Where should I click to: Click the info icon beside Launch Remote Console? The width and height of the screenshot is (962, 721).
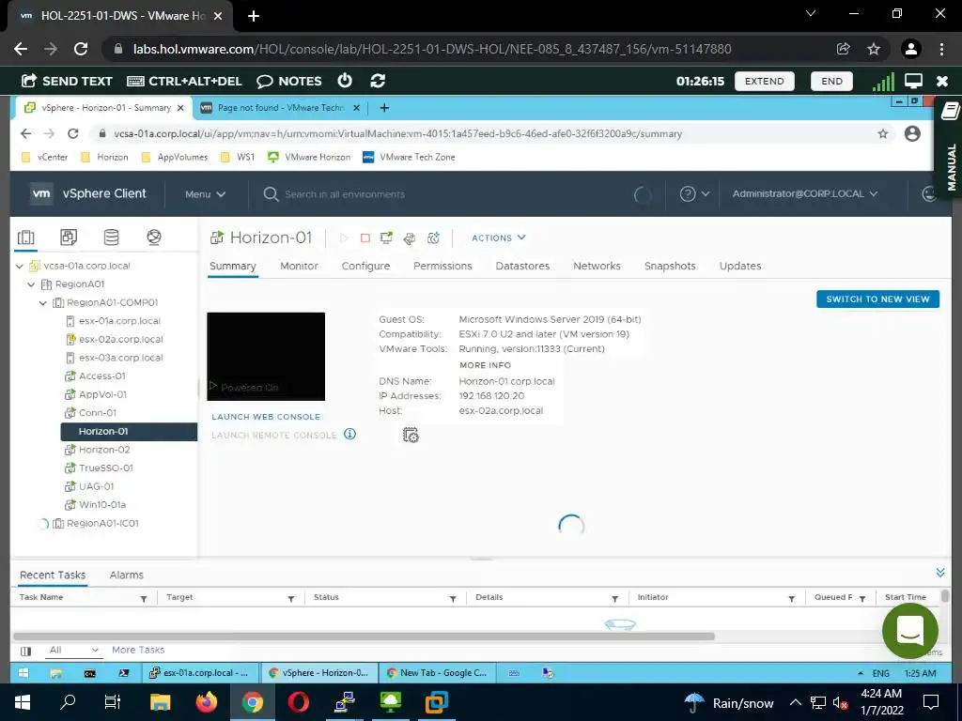point(349,434)
